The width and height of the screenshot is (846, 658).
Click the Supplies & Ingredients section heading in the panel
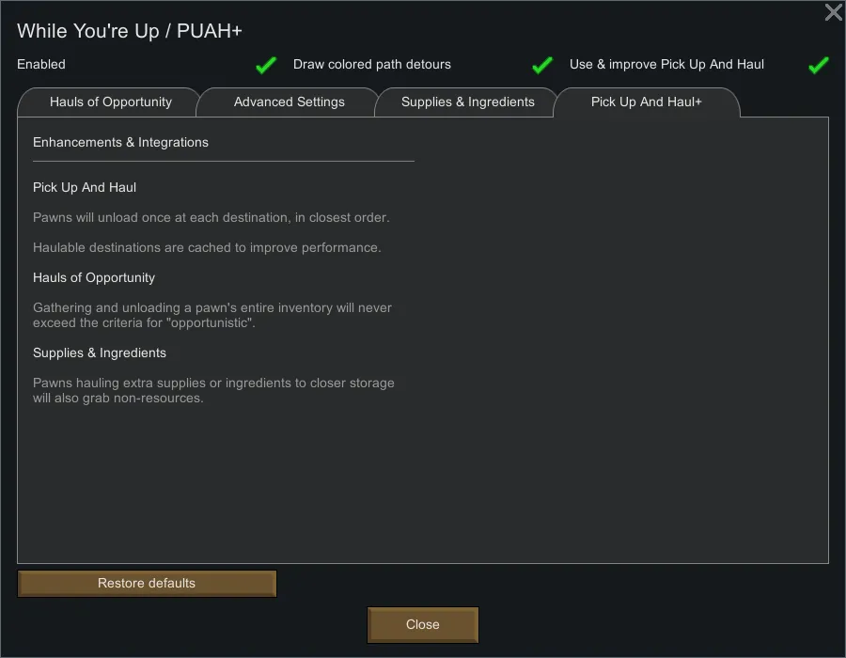pyautogui.click(x=100, y=353)
